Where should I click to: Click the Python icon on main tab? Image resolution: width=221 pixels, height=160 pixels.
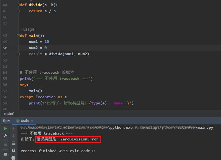[18, 121]
